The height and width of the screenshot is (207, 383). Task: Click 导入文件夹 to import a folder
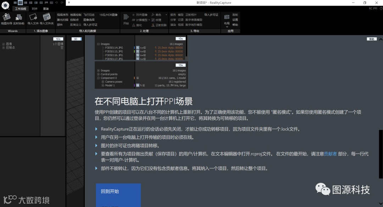pyautogui.click(x=47, y=19)
